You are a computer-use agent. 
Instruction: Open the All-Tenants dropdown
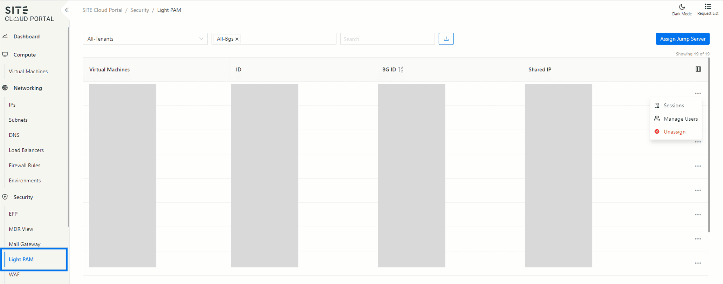pyautogui.click(x=145, y=39)
